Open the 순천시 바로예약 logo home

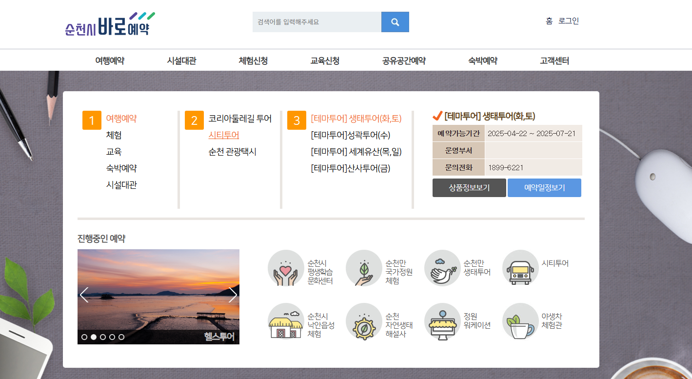(x=110, y=24)
